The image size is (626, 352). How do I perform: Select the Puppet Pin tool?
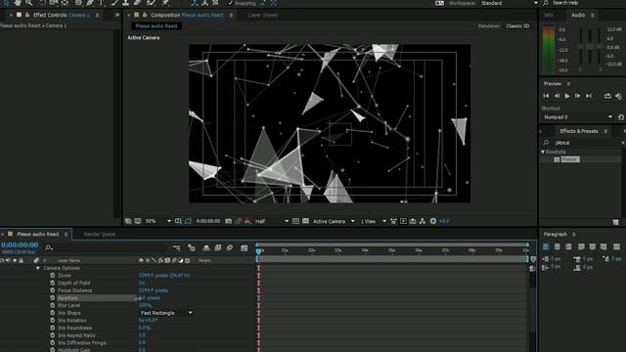click(165, 3)
